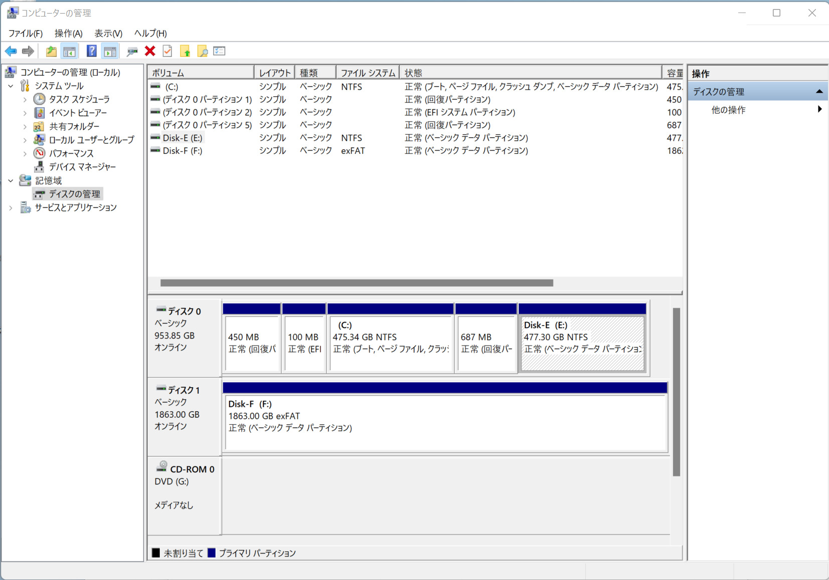Click the vertical scrollbar of disk view

676,392
